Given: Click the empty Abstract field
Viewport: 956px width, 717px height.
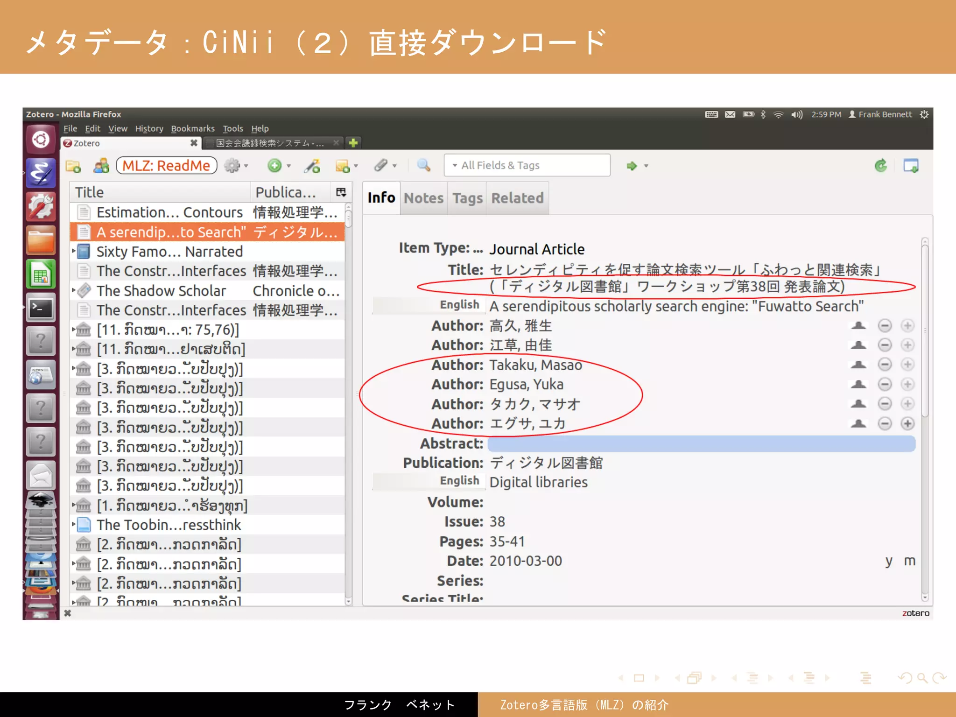Looking at the screenshot, I should [702, 443].
